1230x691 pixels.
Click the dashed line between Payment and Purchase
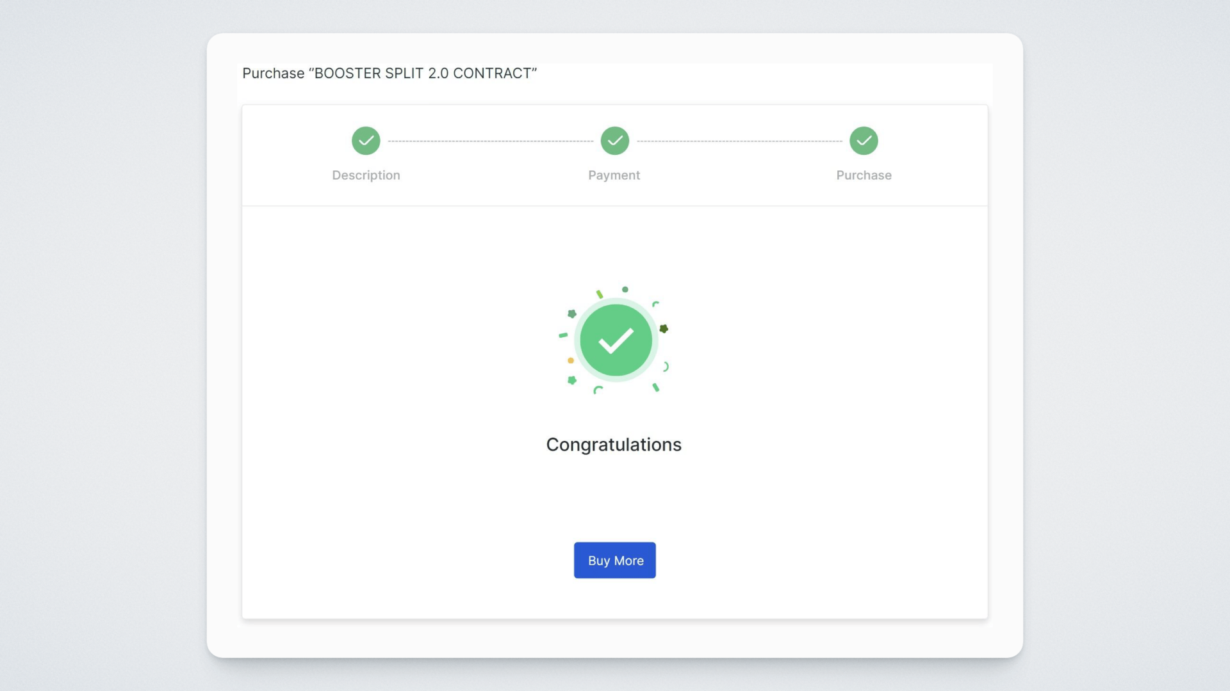739,141
